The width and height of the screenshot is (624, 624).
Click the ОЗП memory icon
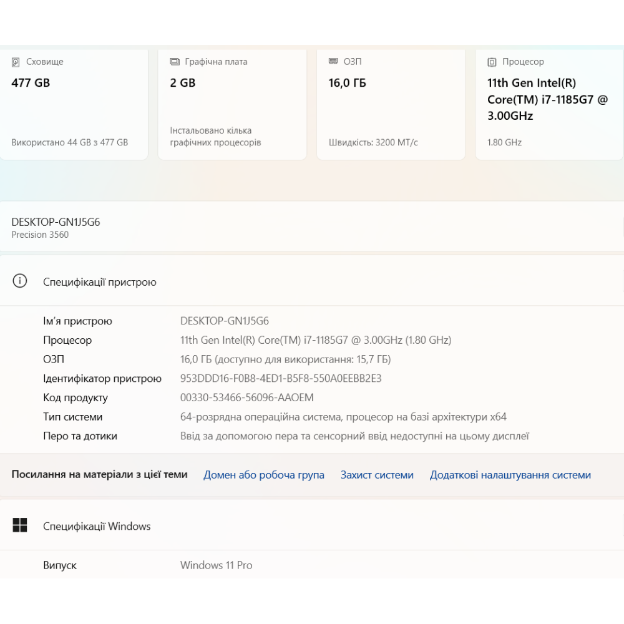pos(333,62)
